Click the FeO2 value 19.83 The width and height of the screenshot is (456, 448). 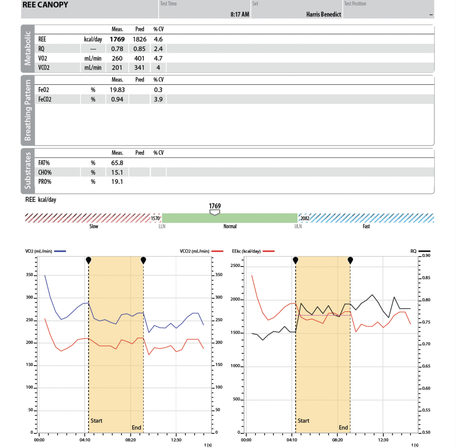tap(117, 90)
